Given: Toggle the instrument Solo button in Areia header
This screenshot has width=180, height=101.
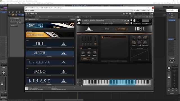Looking at the screenshot, I should pos(131,20).
